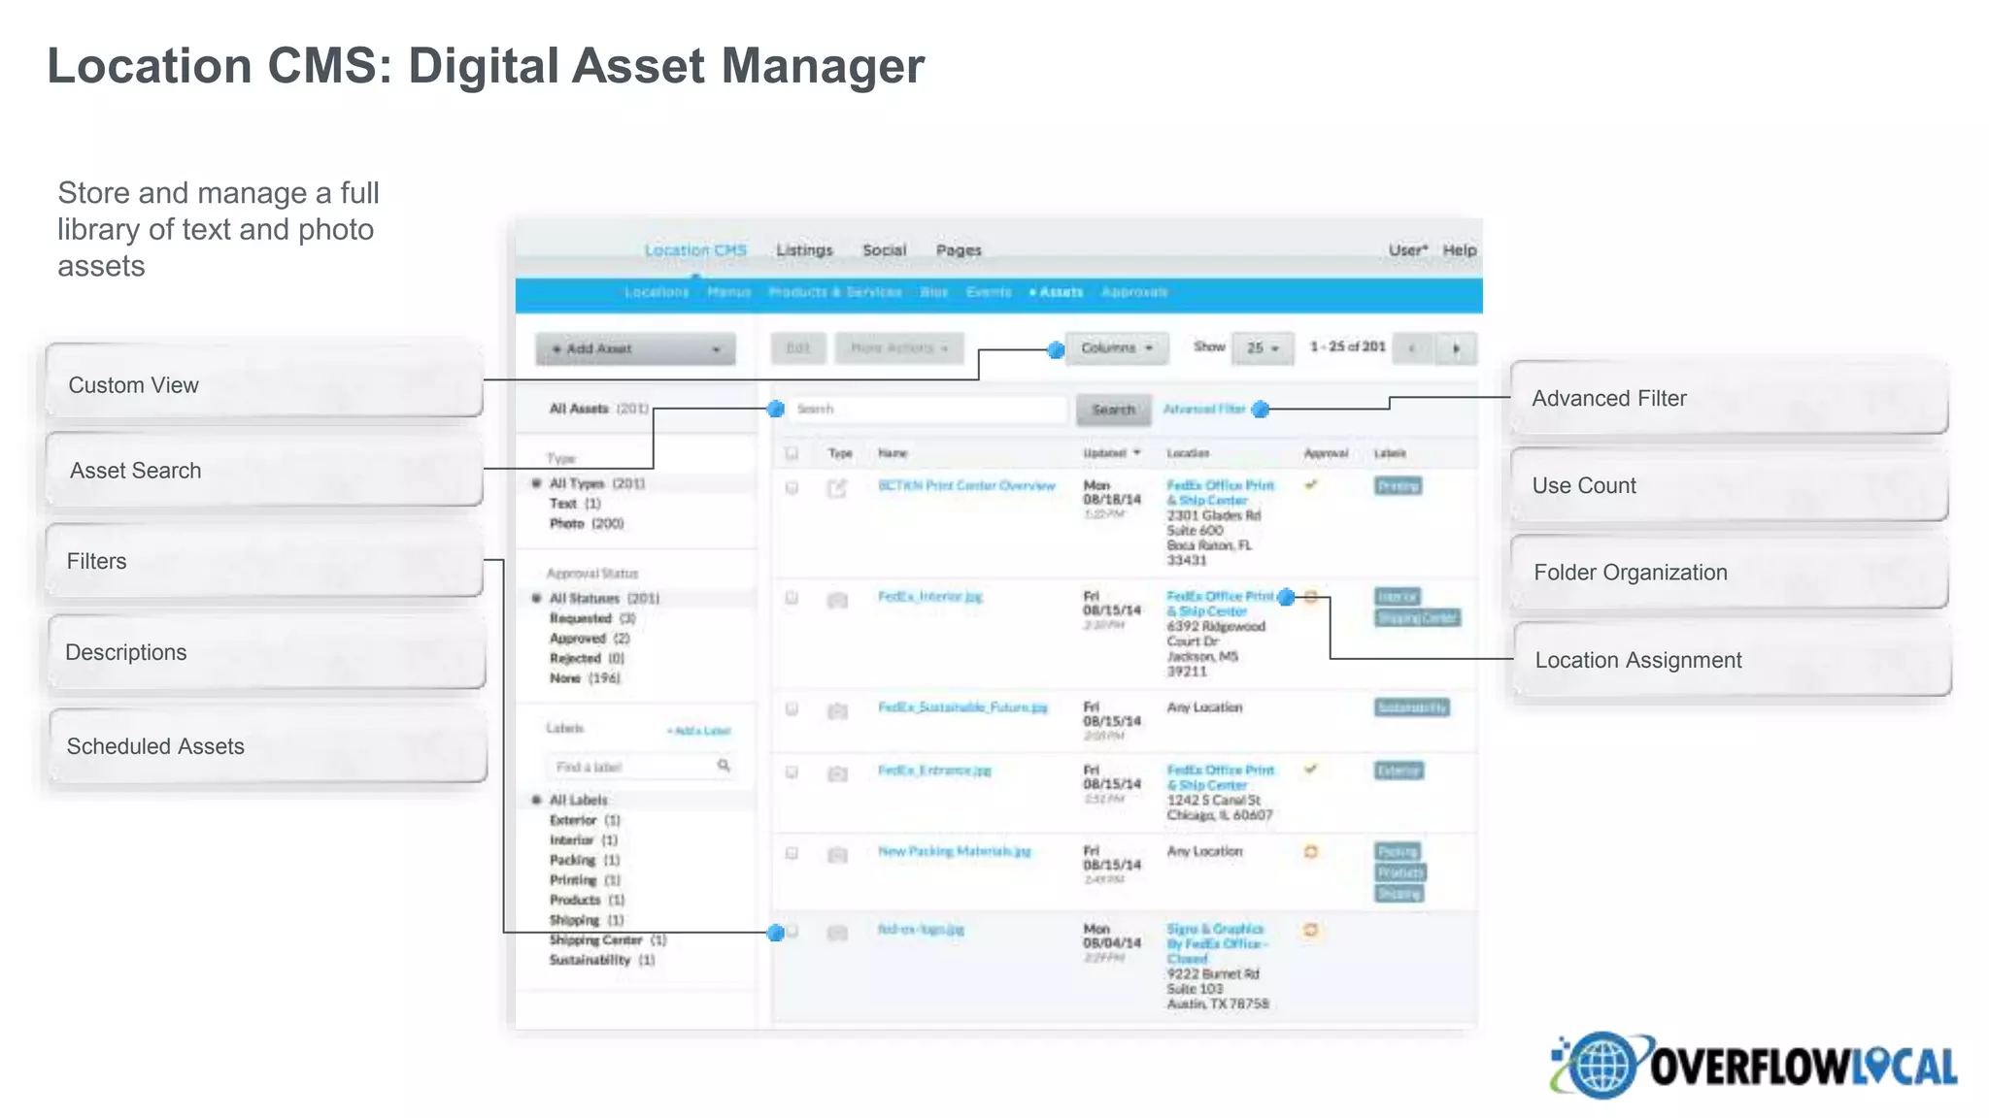Switch to the Products & Services subtab
1989x1118 pixels.
tap(835, 292)
